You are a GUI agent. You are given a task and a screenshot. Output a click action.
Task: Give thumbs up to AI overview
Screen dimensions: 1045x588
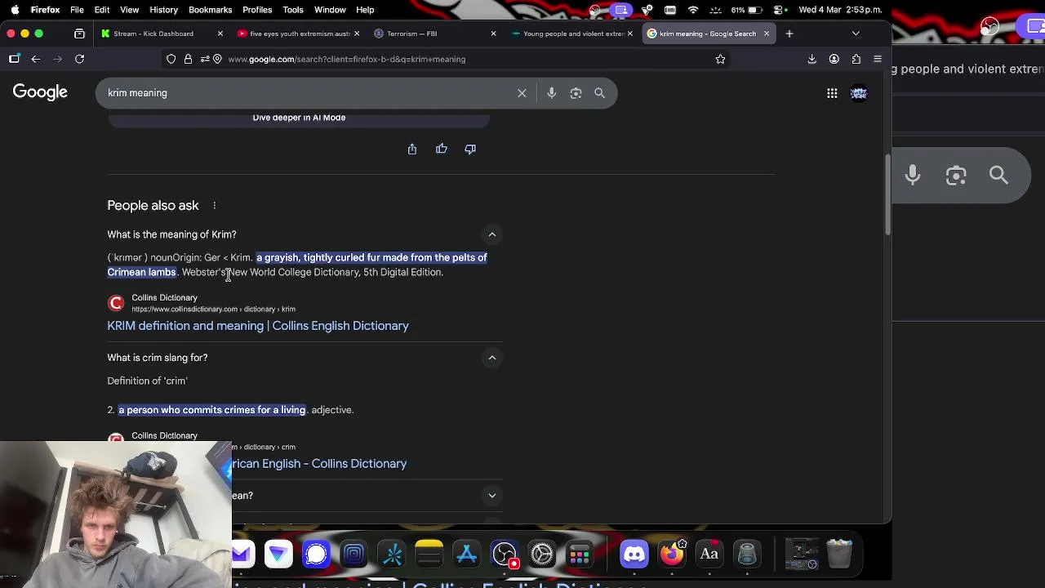click(442, 149)
